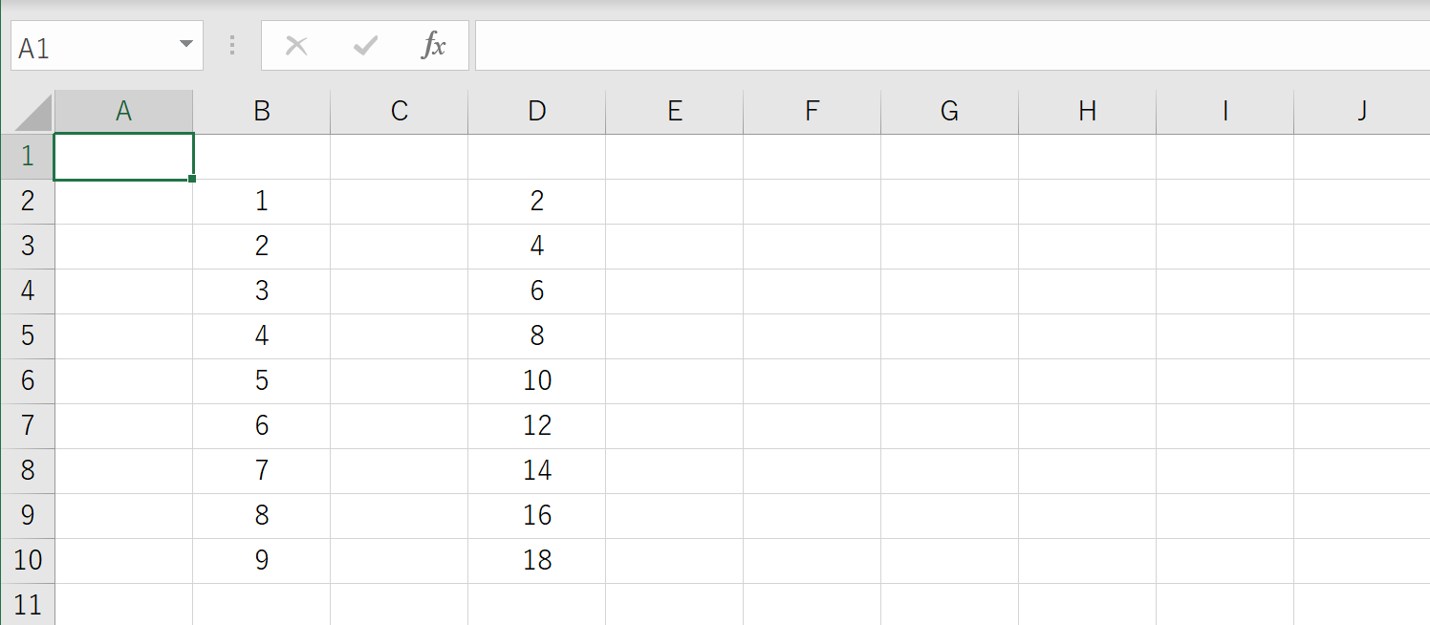Click cell B9 containing value 8
Image resolution: width=1430 pixels, height=625 pixels.
click(x=261, y=515)
